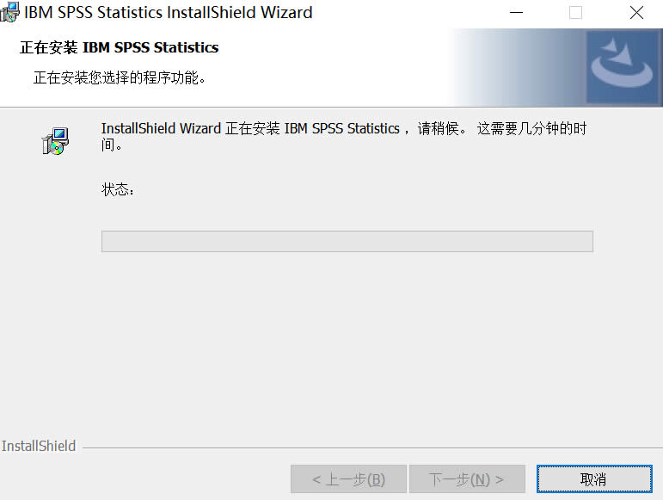Click the horizontal divider beside InstallShield label
Screen dimensions: 663x500
(372, 448)
